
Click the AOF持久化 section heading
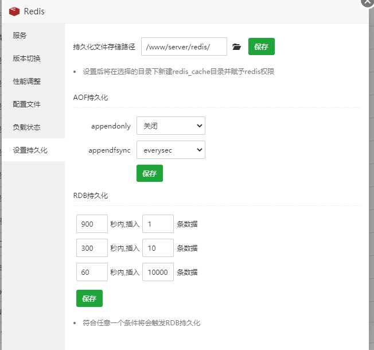(91, 98)
